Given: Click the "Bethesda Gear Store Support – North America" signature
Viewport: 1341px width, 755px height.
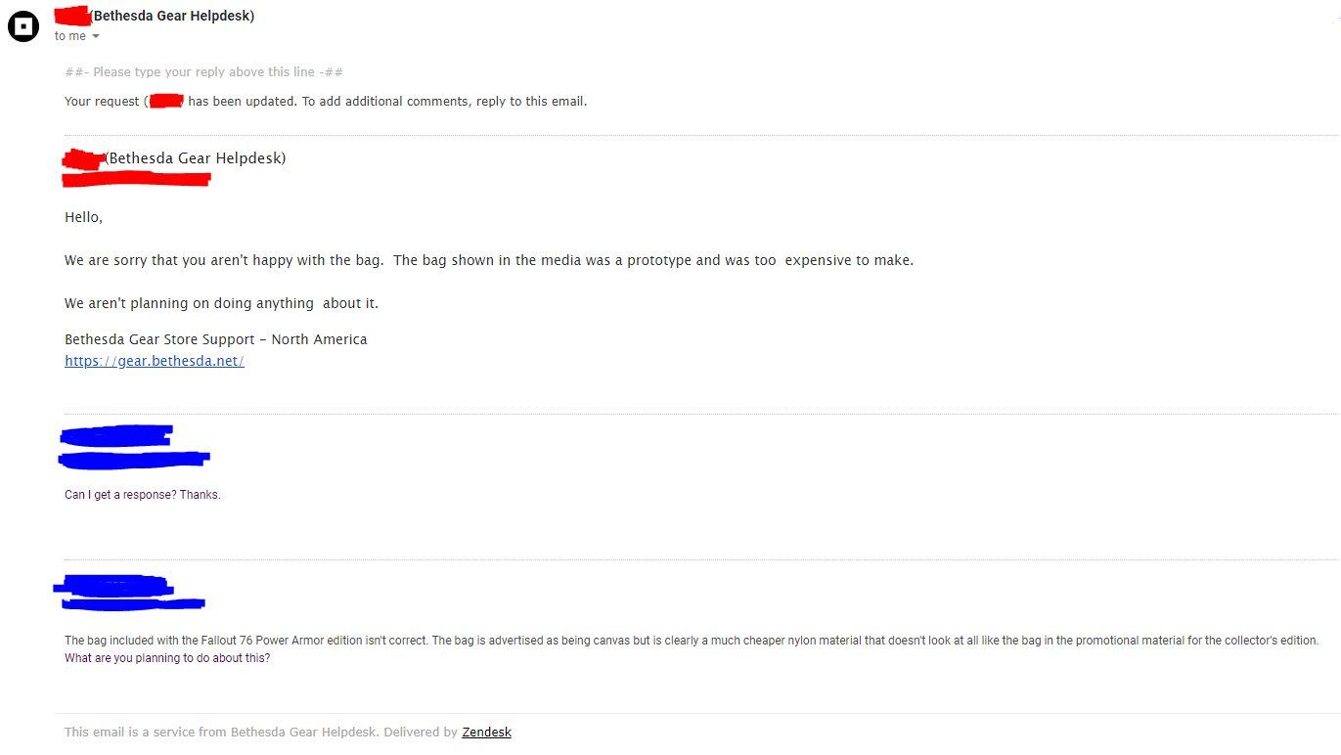Looking at the screenshot, I should [x=215, y=339].
